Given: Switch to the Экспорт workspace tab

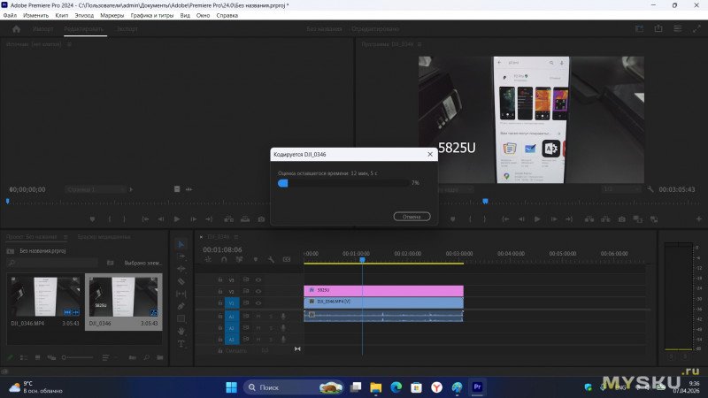Looking at the screenshot, I should pos(127,29).
